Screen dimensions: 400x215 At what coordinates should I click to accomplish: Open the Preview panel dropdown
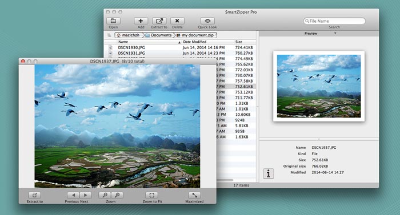coord(335,34)
